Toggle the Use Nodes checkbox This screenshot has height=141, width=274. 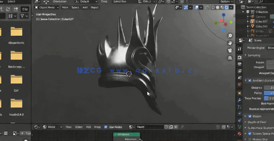coord(106,127)
